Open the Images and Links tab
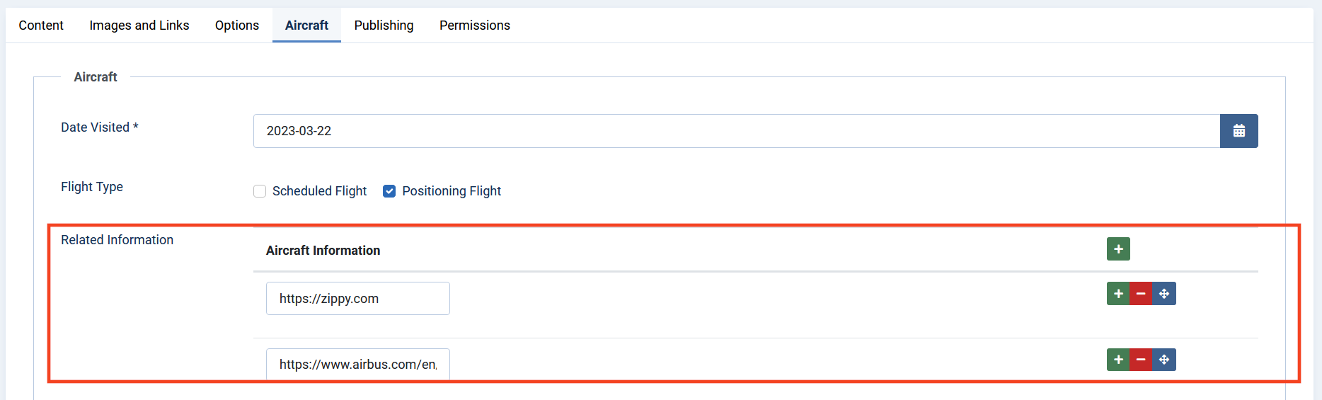Viewport: 1322px width, 400px height. pyautogui.click(x=139, y=25)
